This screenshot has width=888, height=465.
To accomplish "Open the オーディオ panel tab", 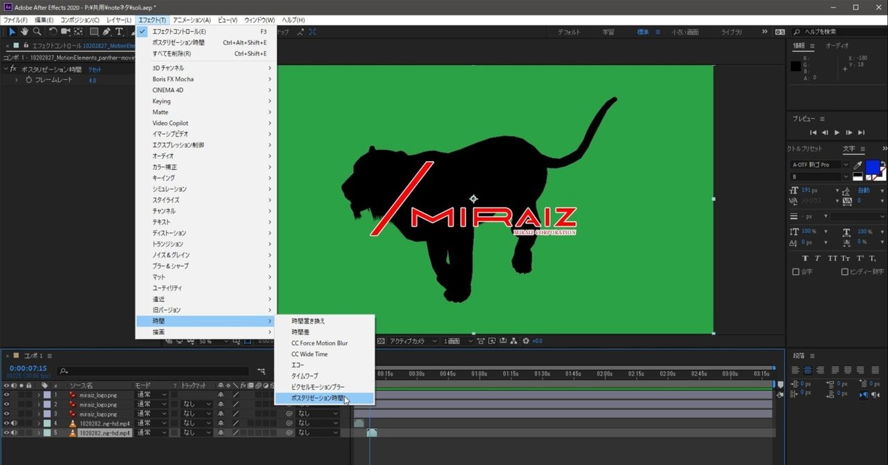I will tap(837, 45).
